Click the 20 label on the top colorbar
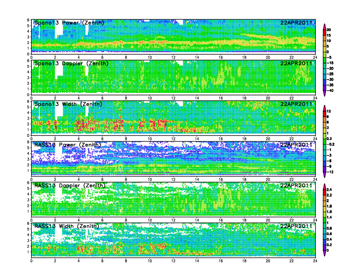Image resolution: width=362 pixels, height=280 pixels. [329, 30]
